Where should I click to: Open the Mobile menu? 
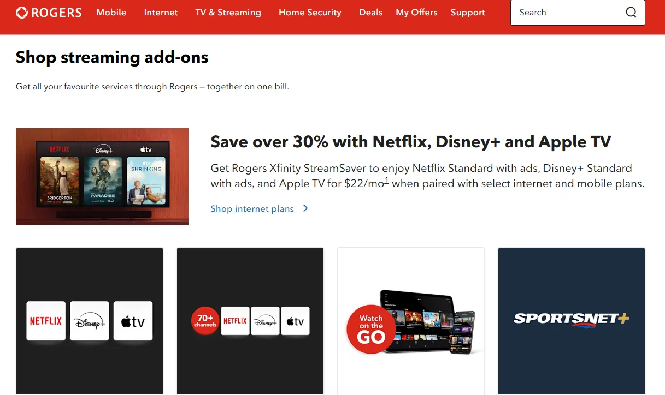[x=111, y=12]
